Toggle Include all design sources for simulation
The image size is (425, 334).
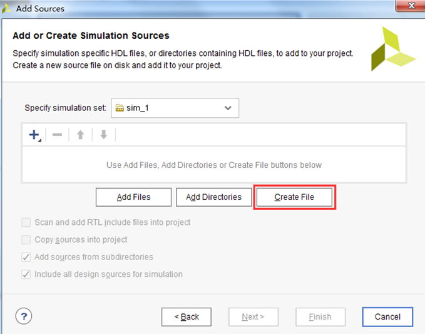26,274
